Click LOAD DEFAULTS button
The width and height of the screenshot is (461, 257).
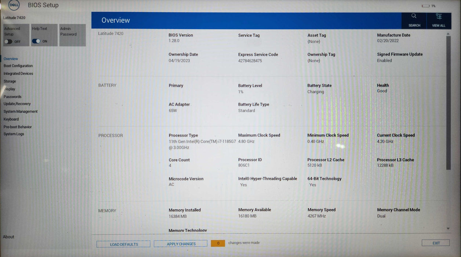click(x=123, y=244)
